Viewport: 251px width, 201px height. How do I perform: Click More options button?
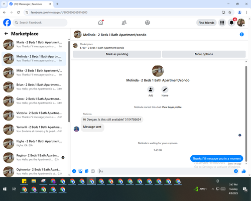tap(204, 54)
